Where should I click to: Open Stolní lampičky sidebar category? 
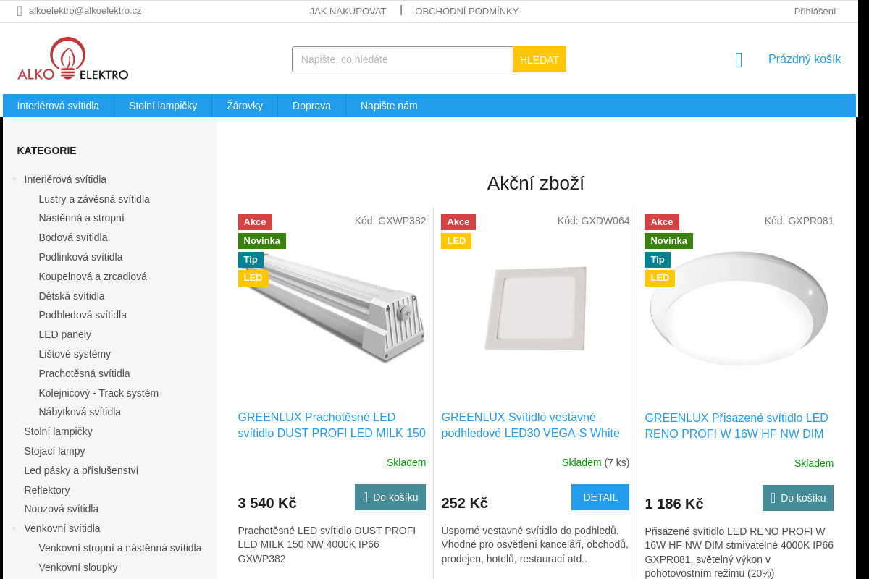[58, 431]
